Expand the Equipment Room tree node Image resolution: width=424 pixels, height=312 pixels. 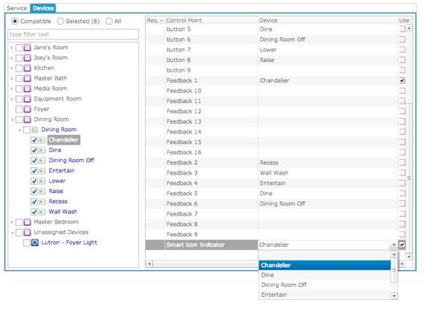coord(11,99)
